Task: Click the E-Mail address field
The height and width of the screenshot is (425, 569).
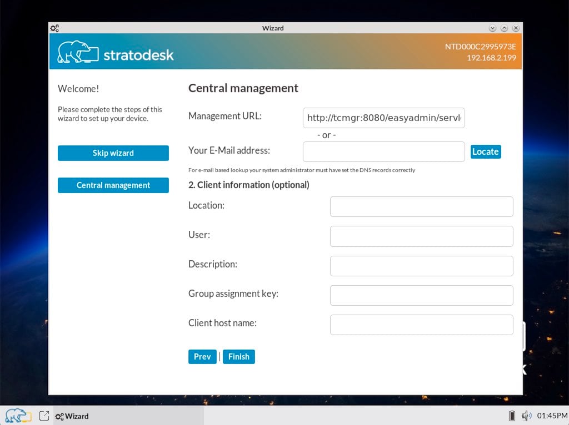Action: pos(383,151)
